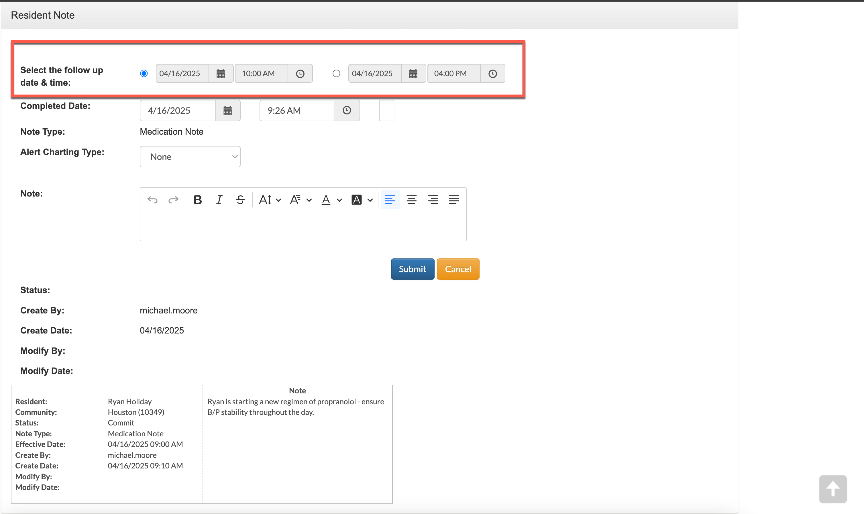Select the 10:00 AM follow-up radio button
864x514 pixels.
[144, 73]
